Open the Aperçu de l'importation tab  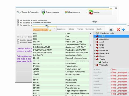pyautogui.click(x=28, y=12)
